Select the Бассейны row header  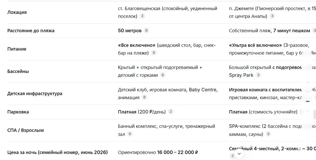pyautogui.click(x=18, y=71)
